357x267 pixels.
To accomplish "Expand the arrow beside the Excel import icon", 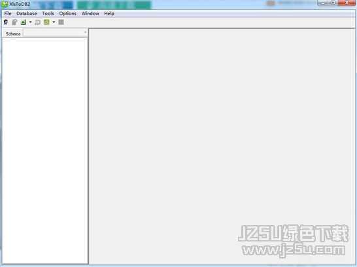I will tap(30, 22).
